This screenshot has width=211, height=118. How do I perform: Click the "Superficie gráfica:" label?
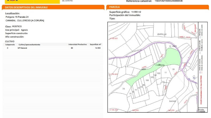119,12
